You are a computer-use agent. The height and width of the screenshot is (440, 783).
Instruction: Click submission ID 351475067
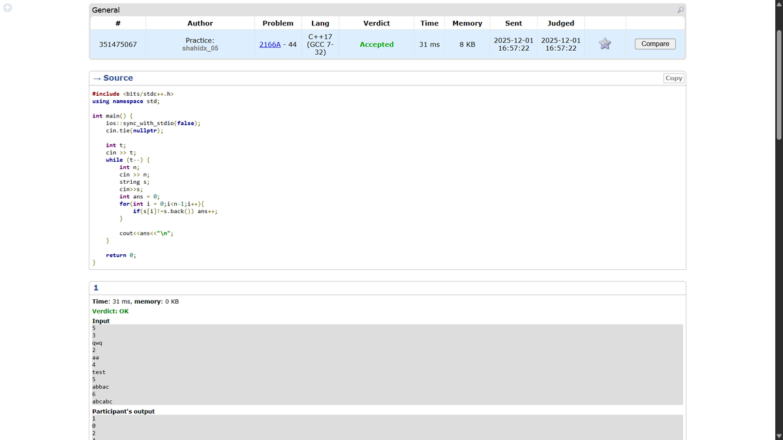117,44
